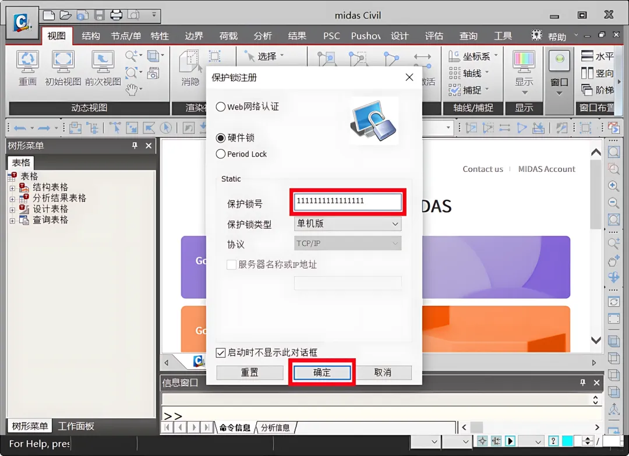Click the back arrow icon in secondary toolbar
This screenshot has height=456, width=629.
(20, 128)
